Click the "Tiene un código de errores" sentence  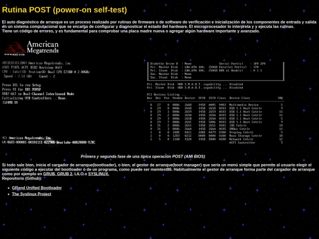pos(131,31)
